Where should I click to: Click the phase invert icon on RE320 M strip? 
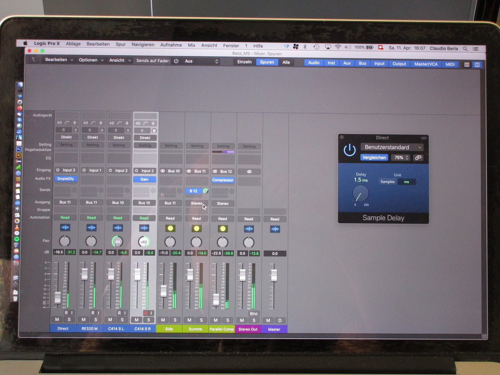tap(101, 123)
